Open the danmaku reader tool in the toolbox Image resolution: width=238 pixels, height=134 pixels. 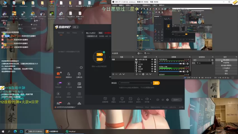[79, 85]
